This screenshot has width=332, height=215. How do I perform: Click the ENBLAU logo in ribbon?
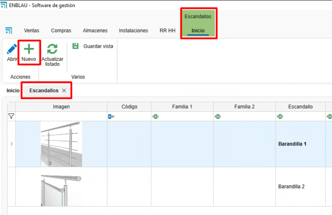[x=8, y=31]
